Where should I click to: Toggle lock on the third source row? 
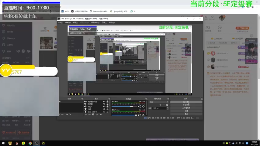(107, 107)
